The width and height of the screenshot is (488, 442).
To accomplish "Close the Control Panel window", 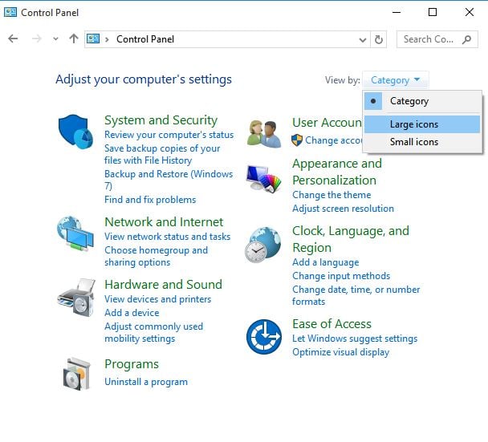I will (x=470, y=13).
